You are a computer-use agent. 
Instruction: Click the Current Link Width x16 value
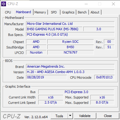[51, 97]
